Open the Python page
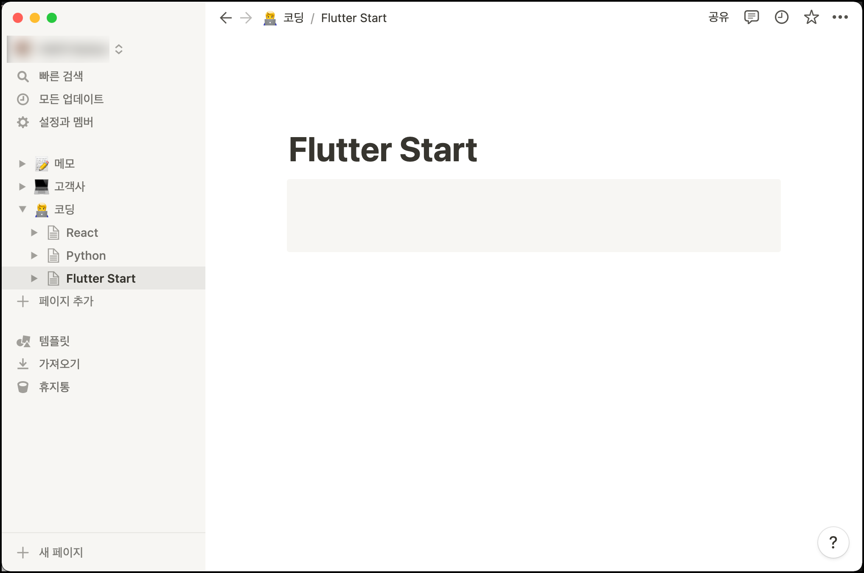The width and height of the screenshot is (864, 573). (x=86, y=256)
